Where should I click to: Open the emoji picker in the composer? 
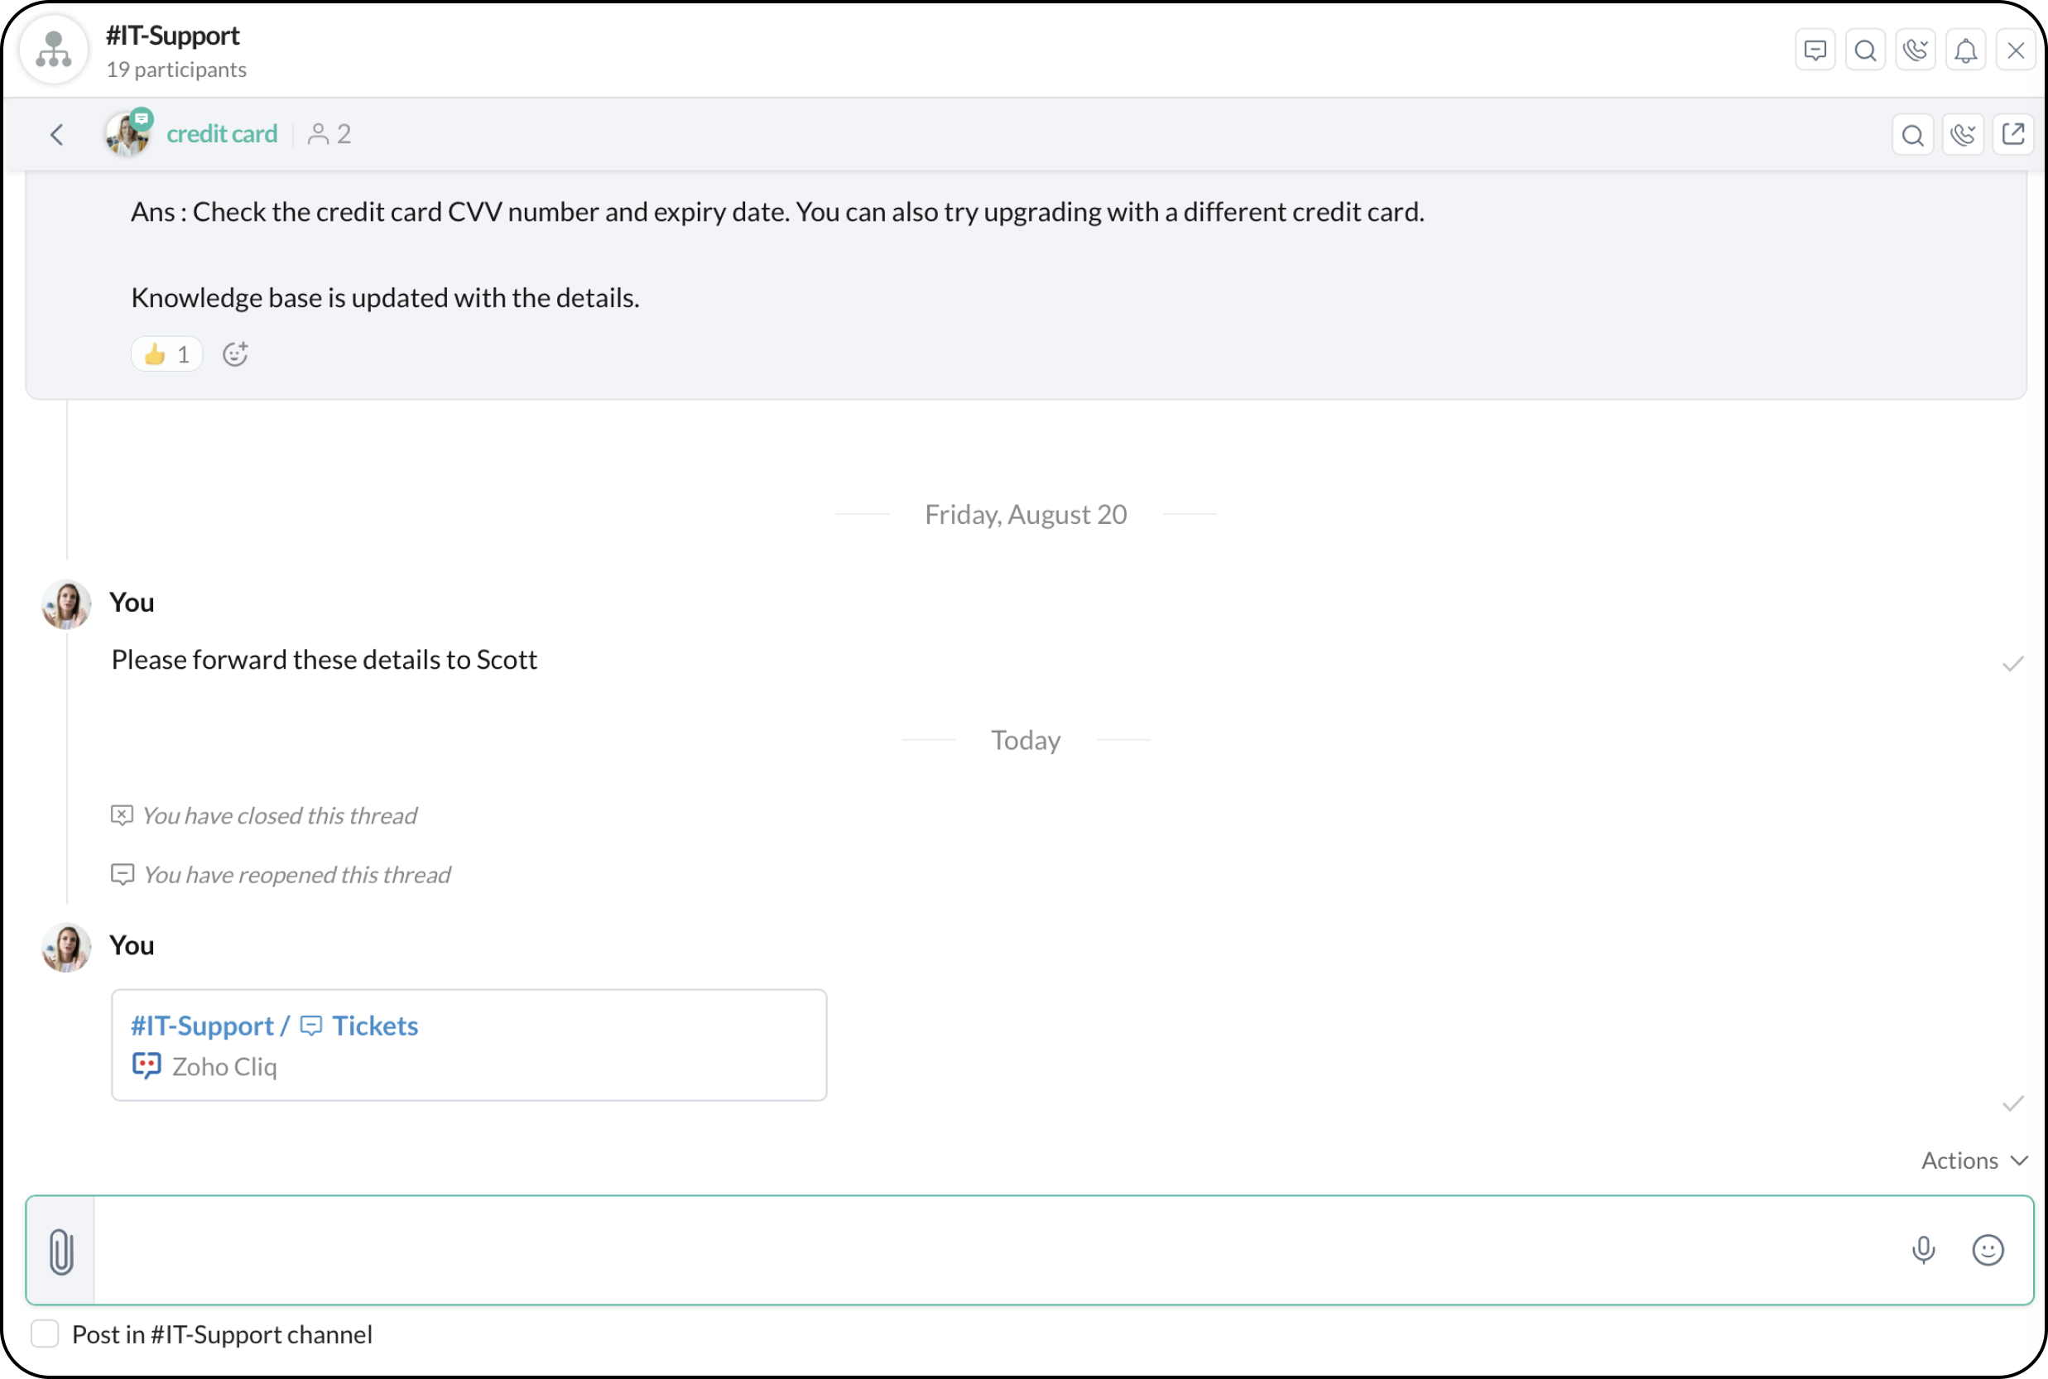[x=1988, y=1250]
